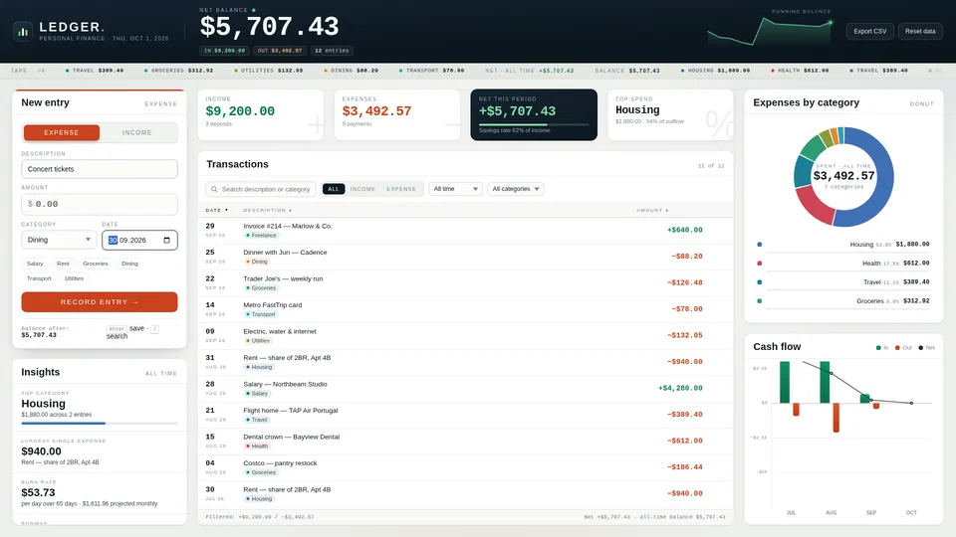
Task: Select the Rent quick-fill chip
Action: tap(63, 264)
